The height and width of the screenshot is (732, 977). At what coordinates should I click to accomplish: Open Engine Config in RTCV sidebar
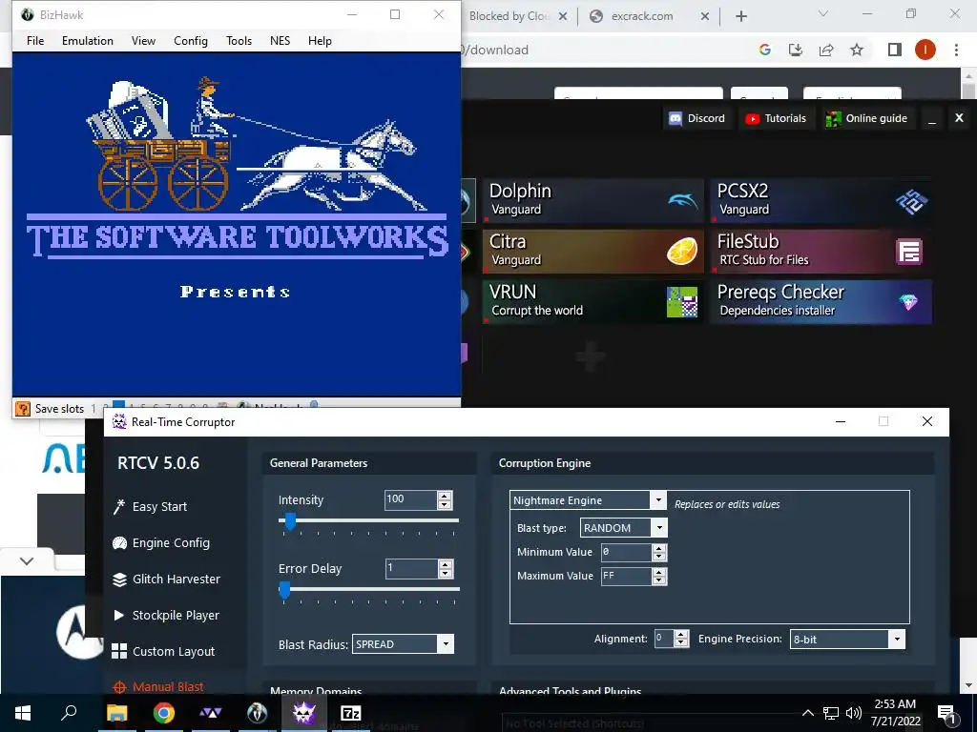(161, 542)
